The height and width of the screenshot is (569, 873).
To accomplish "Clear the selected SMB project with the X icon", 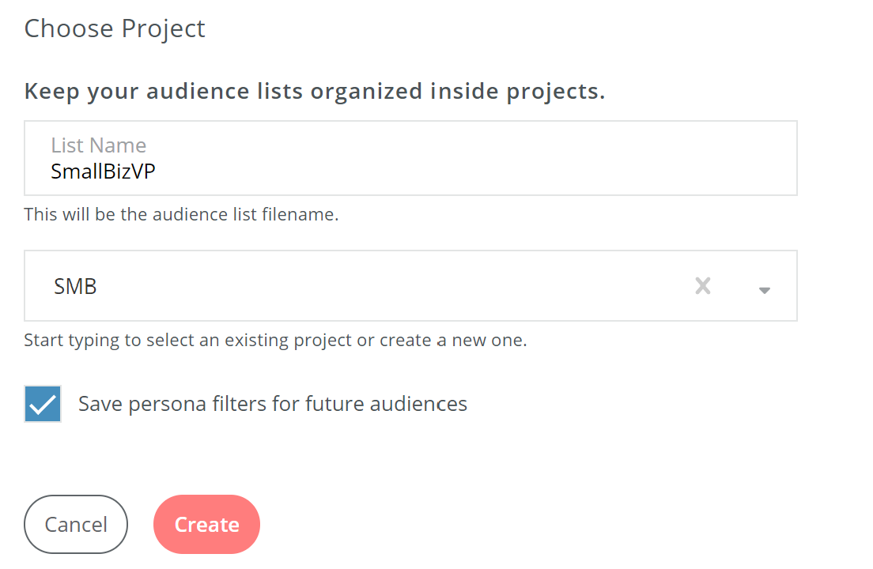I will tap(702, 286).
